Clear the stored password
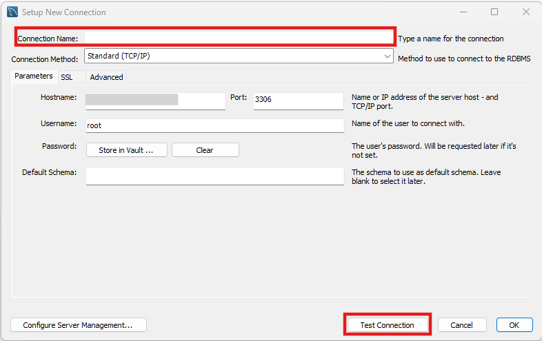The height and width of the screenshot is (341, 542). pos(205,150)
